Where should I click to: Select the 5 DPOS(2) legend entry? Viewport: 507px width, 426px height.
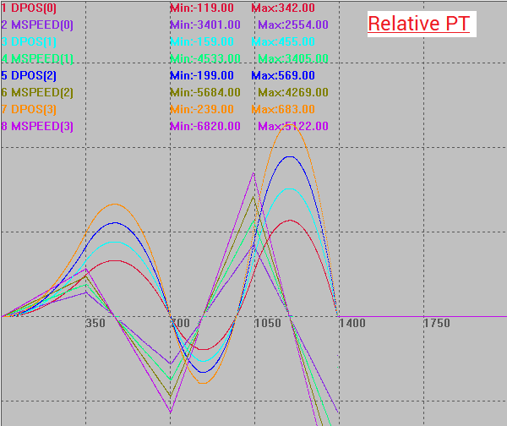[29, 75]
